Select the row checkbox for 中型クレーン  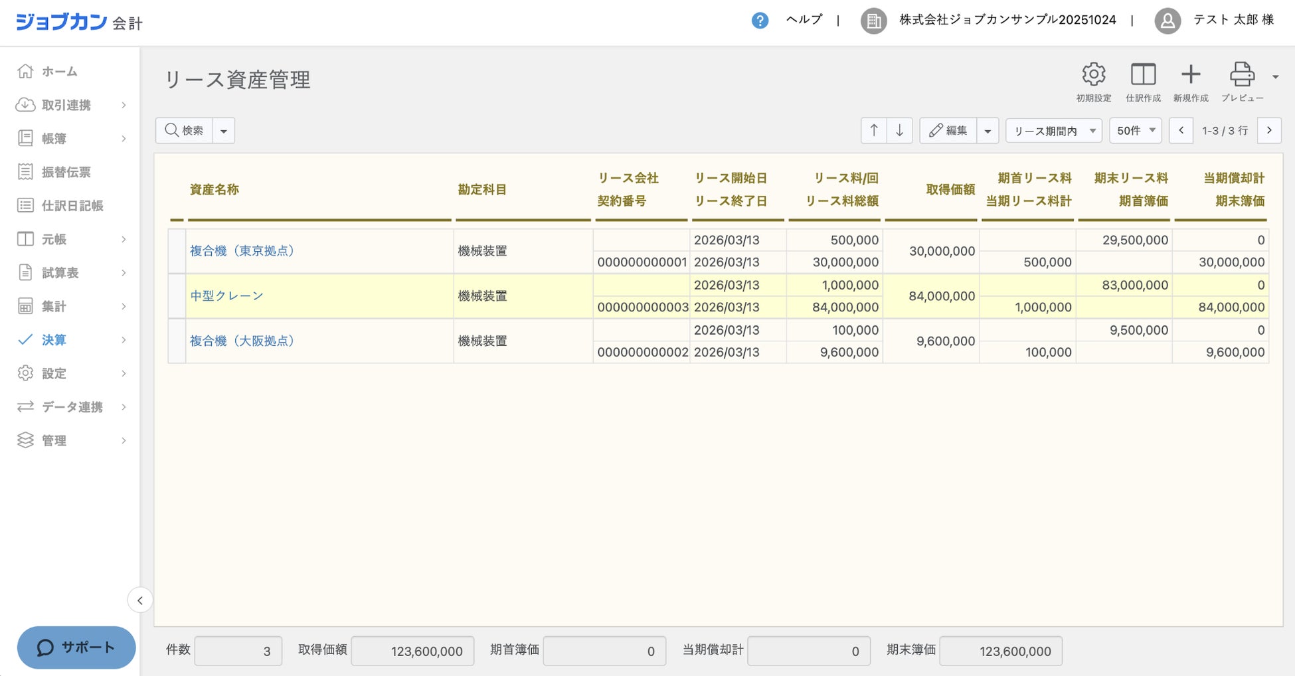pyautogui.click(x=177, y=296)
